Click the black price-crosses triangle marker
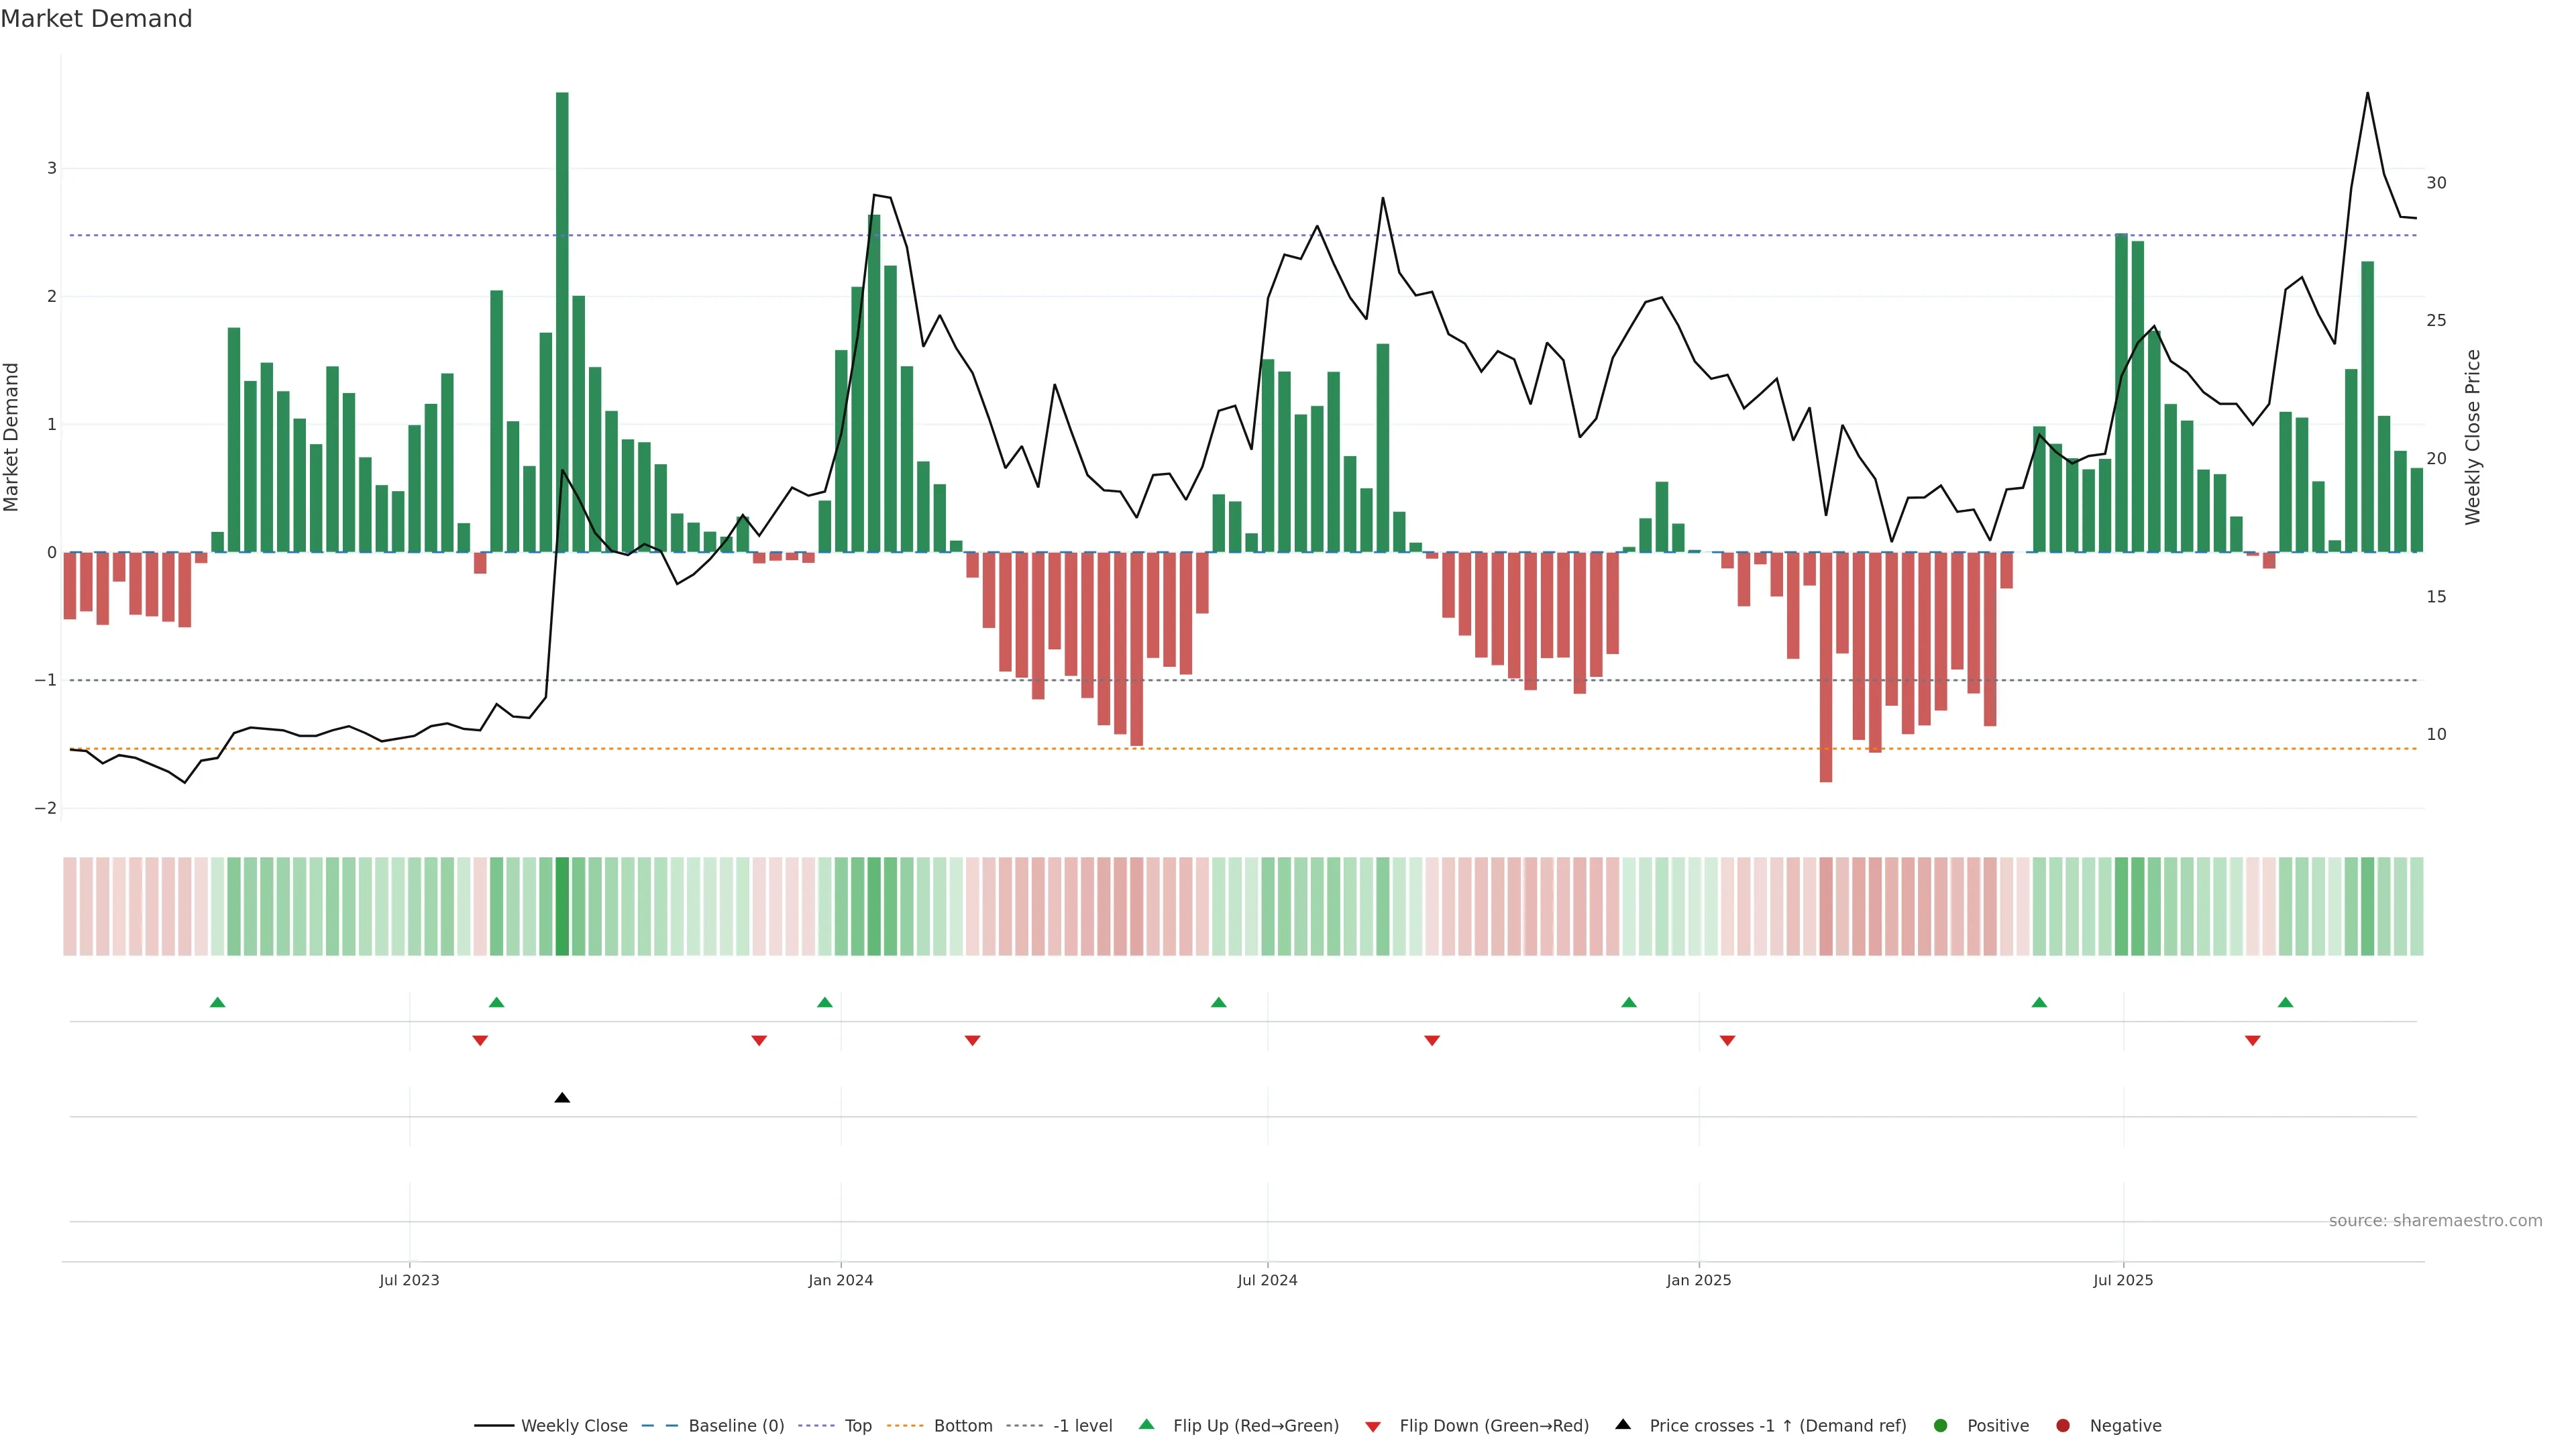 [x=562, y=1098]
